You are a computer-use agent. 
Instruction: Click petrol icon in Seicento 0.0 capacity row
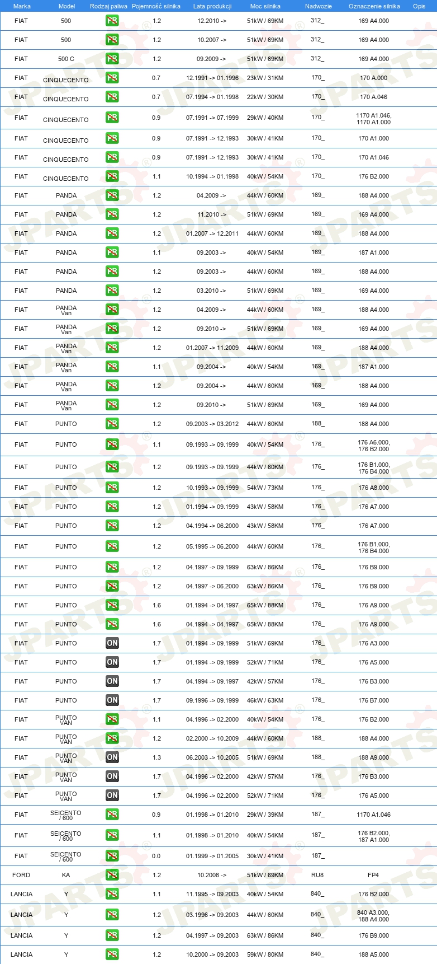[x=112, y=856]
